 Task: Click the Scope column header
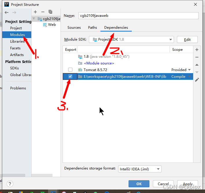coord(182,50)
